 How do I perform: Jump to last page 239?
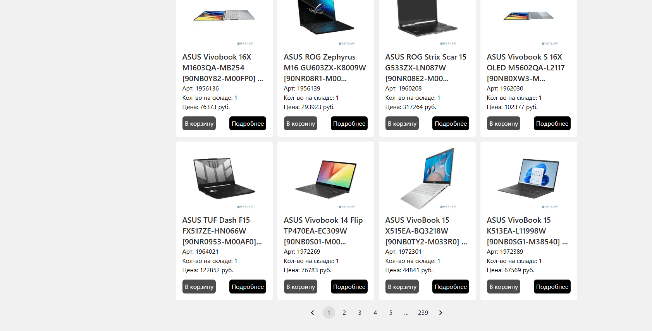[x=423, y=312]
